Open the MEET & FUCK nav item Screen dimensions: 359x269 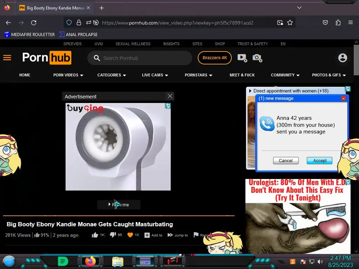pos(242,75)
